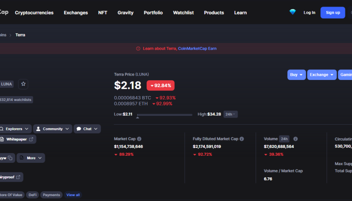Click the $2,174,591,019 diluted cap value
352x201 pixels.
point(207,147)
